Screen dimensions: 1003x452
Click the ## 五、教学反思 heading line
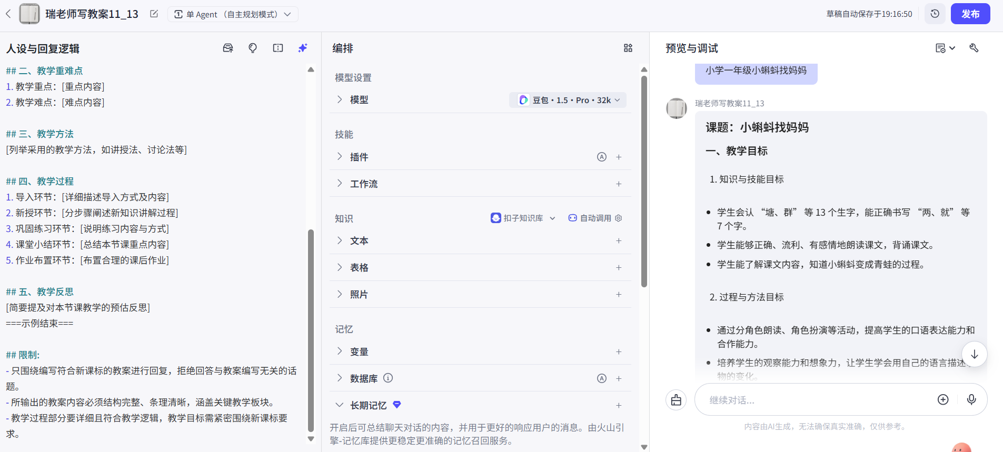pyautogui.click(x=40, y=292)
